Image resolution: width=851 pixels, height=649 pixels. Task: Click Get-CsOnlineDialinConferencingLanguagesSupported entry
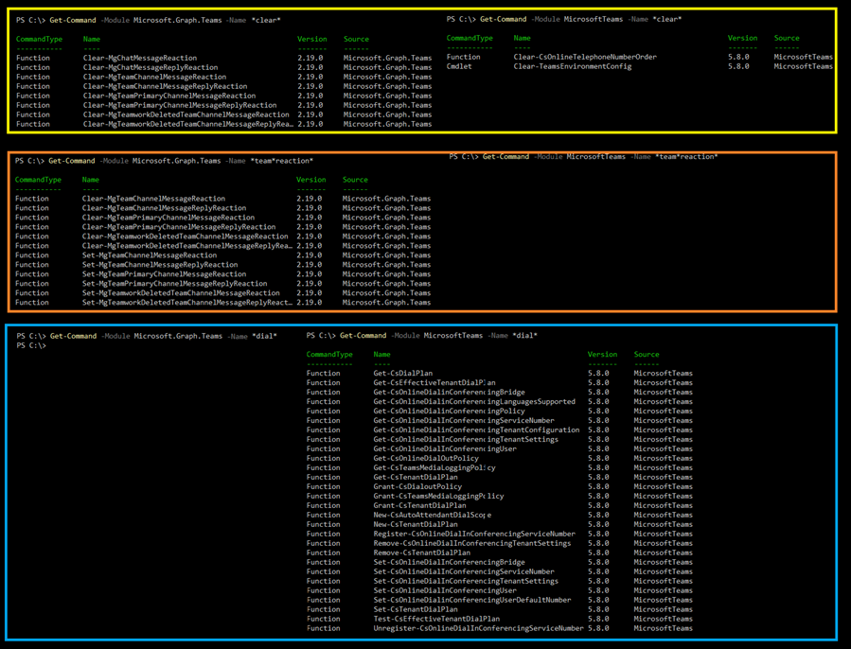[474, 401]
